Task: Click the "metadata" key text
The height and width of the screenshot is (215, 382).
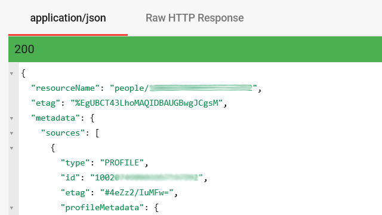Action: coord(56,118)
